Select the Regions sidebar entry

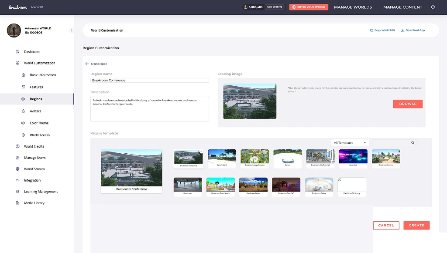[x=37, y=99]
